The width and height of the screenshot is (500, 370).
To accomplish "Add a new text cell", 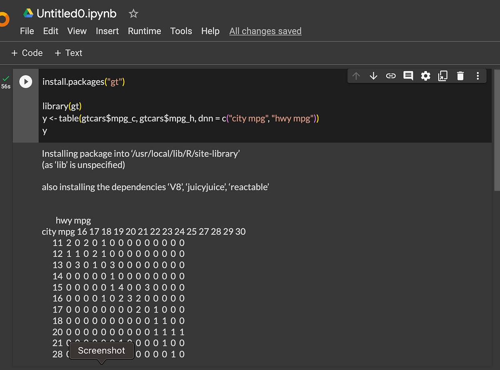I will (68, 53).
